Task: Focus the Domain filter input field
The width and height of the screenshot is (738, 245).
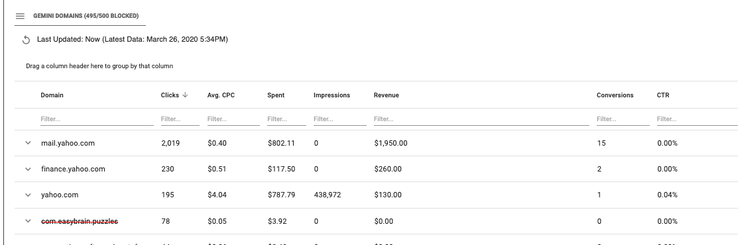Action: pos(97,119)
